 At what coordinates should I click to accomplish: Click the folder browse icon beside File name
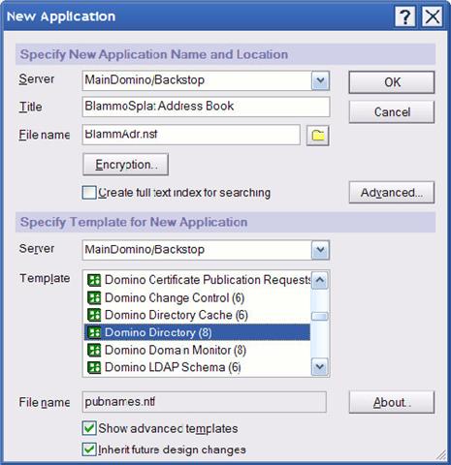point(317,136)
